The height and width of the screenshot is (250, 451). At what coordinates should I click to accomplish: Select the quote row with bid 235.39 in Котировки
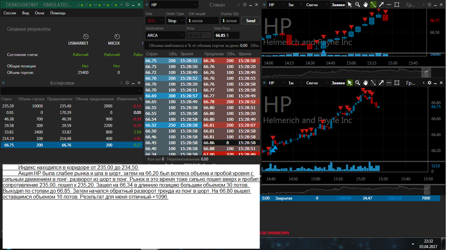(x=71, y=106)
